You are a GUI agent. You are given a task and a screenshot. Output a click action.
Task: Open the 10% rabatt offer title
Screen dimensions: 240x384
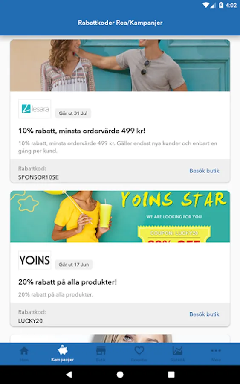(x=82, y=131)
